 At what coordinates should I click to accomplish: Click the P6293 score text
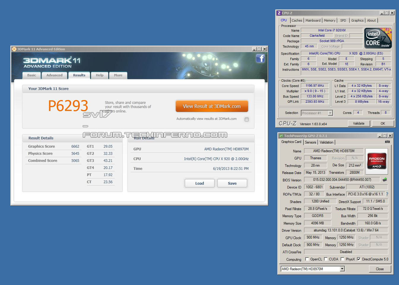click(x=68, y=106)
